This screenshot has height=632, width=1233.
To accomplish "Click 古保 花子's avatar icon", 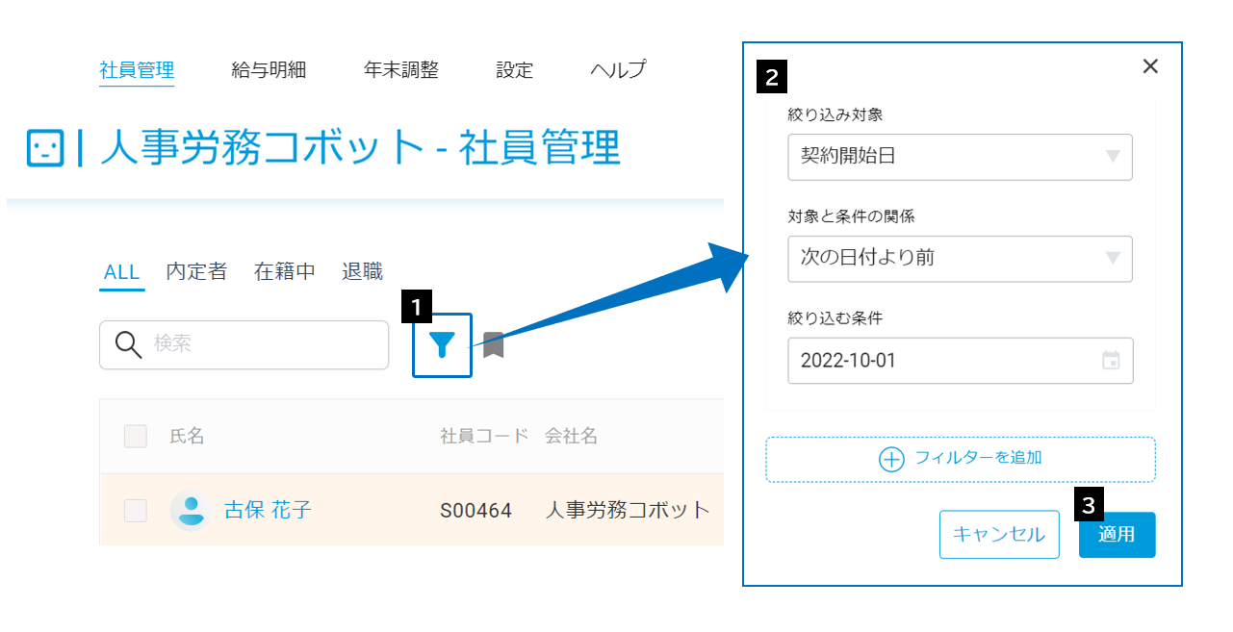I will point(192,510).
